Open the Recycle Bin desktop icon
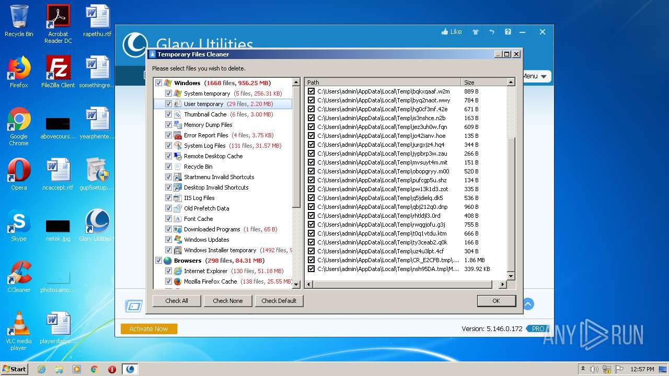This screenshot has width=669, height=376. 19,21
